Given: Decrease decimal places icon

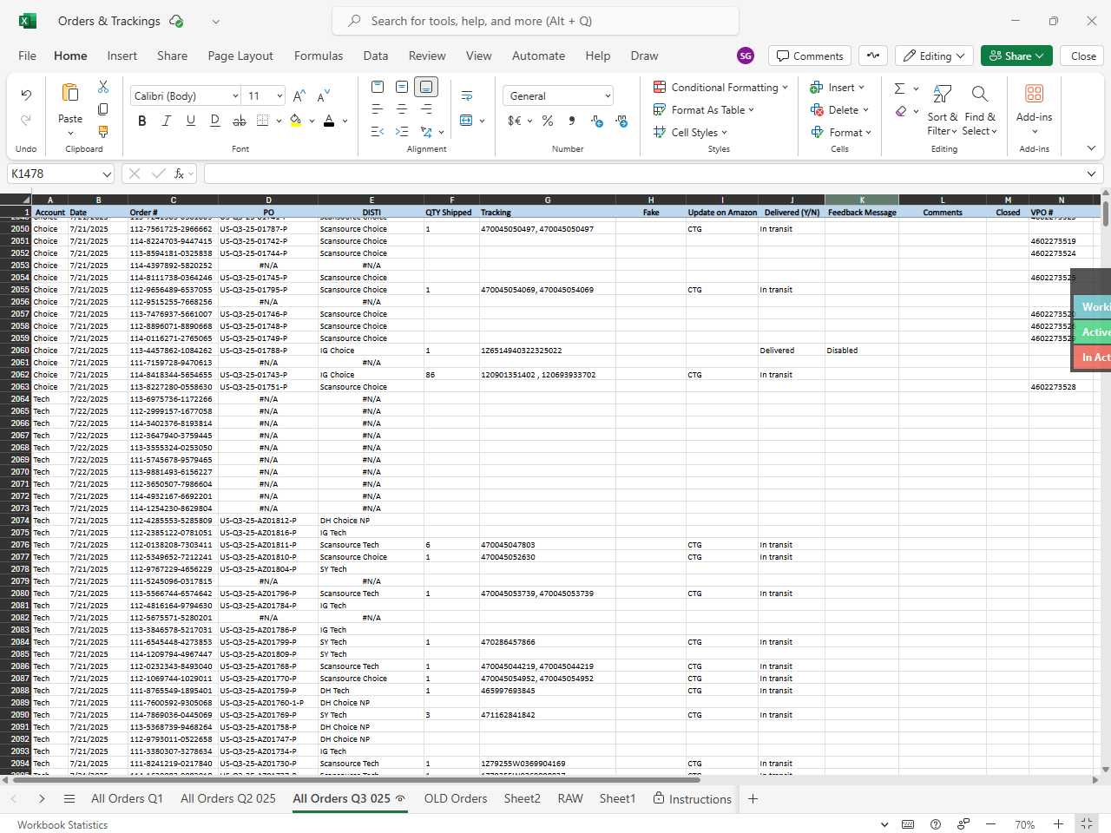Looking at the screenshot, I should point(597,121).
